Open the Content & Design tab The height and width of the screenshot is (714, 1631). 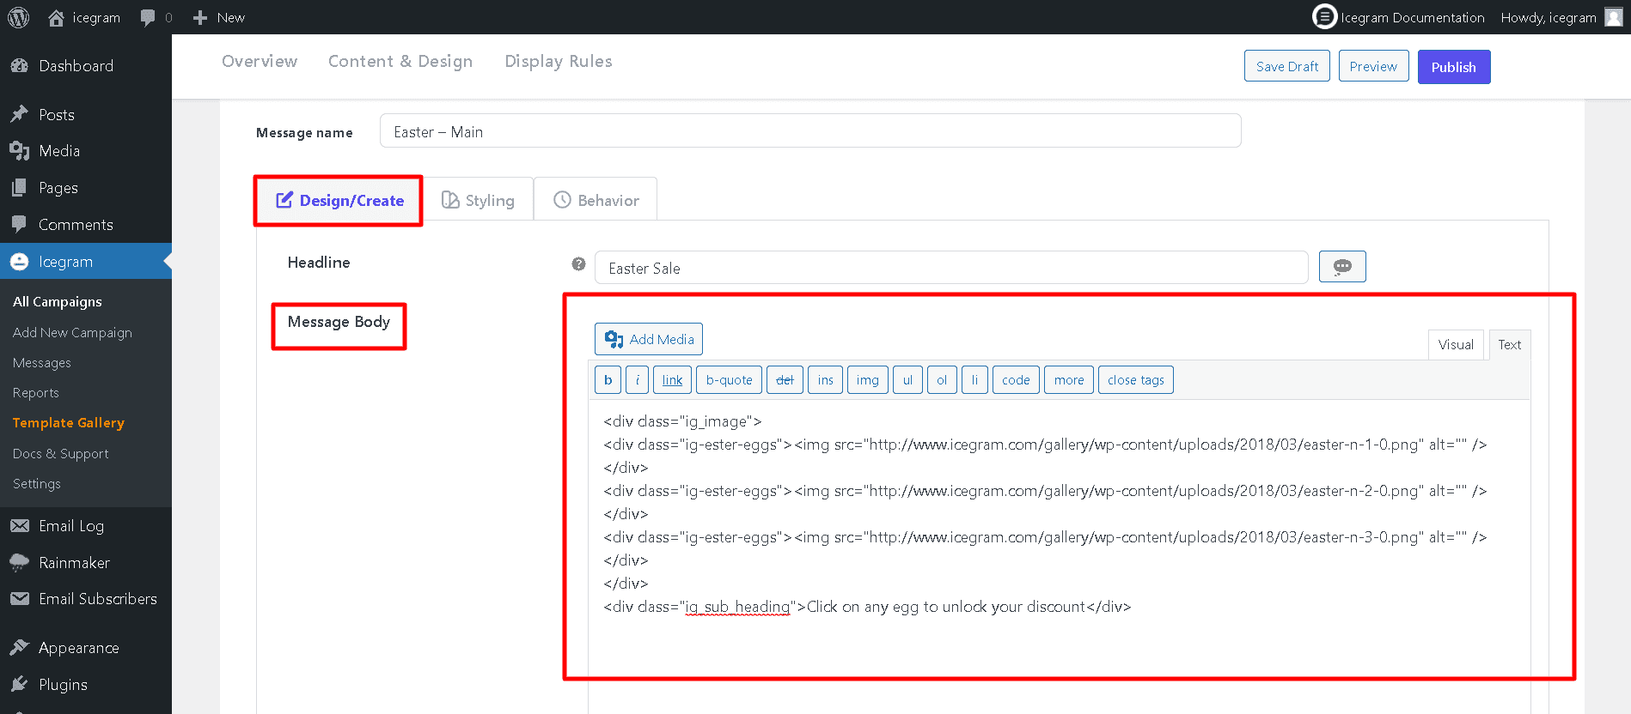click(400, 61)
